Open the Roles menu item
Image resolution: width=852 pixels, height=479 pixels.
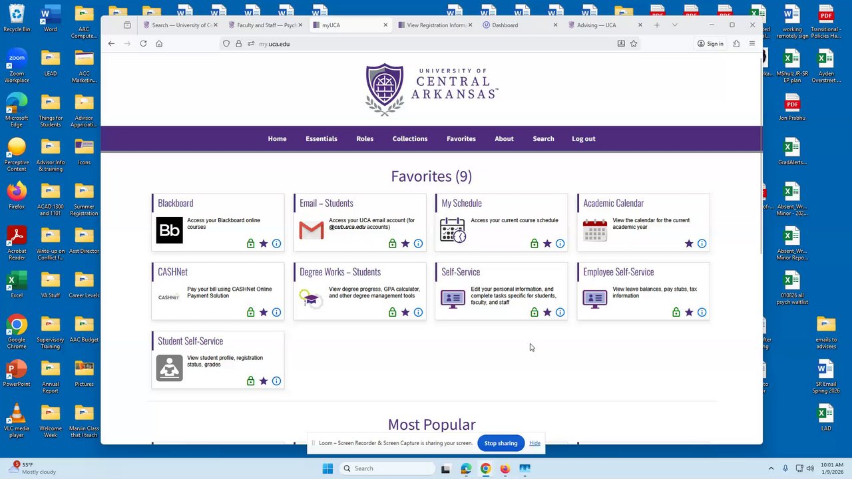365,139
